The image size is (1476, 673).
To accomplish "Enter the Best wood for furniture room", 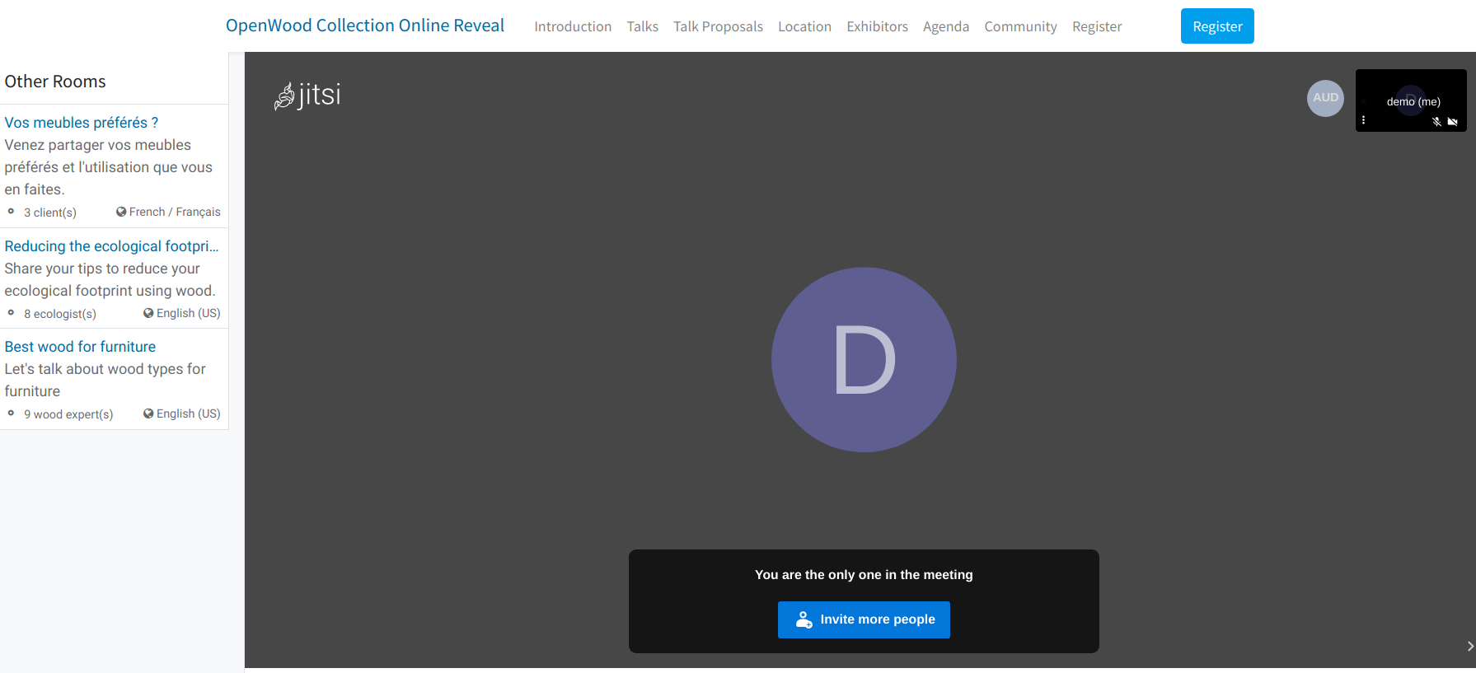I will 80,347.
